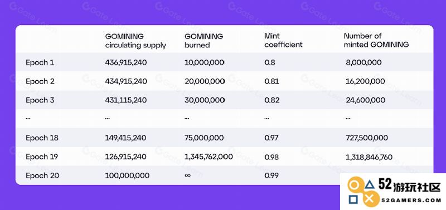This screenshot has width=446, height=210.
Task: Click the 0.99 mint coefficient cell
Action: (272, 175)
